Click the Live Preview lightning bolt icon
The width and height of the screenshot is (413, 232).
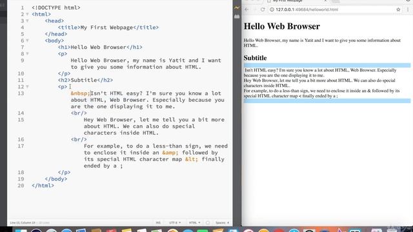pos(237,8)
